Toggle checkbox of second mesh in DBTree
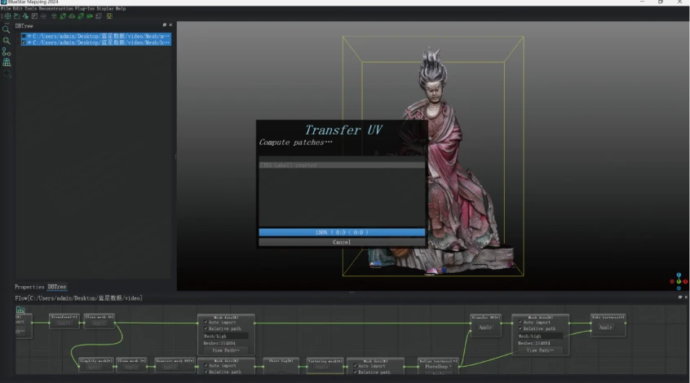This screenshot has width=690, height=383. 24,42
